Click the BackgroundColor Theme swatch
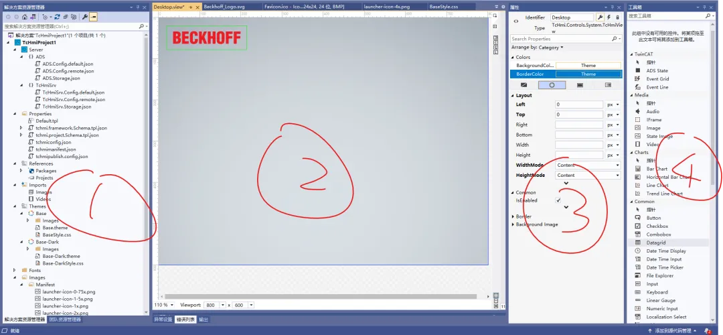The width and height of the screenshot is (723, 335). [588, 66]
